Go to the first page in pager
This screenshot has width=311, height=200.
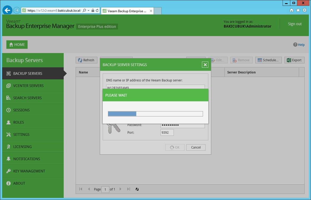coord(80,189)
